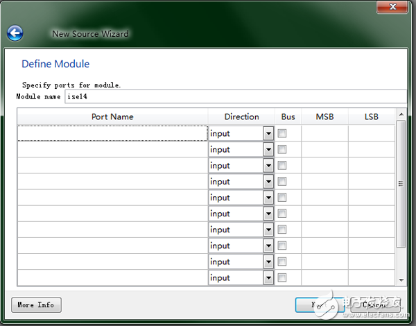Click first row Port Name cell
This screenshot has height=326, width=416.
[112, 133]
